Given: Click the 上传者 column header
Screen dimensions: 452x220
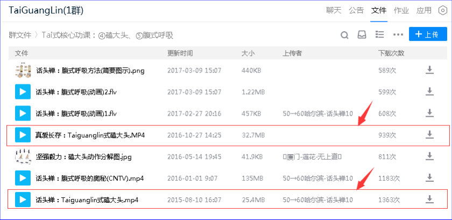Looking at the screenshot, I should (x=292, y=53).
